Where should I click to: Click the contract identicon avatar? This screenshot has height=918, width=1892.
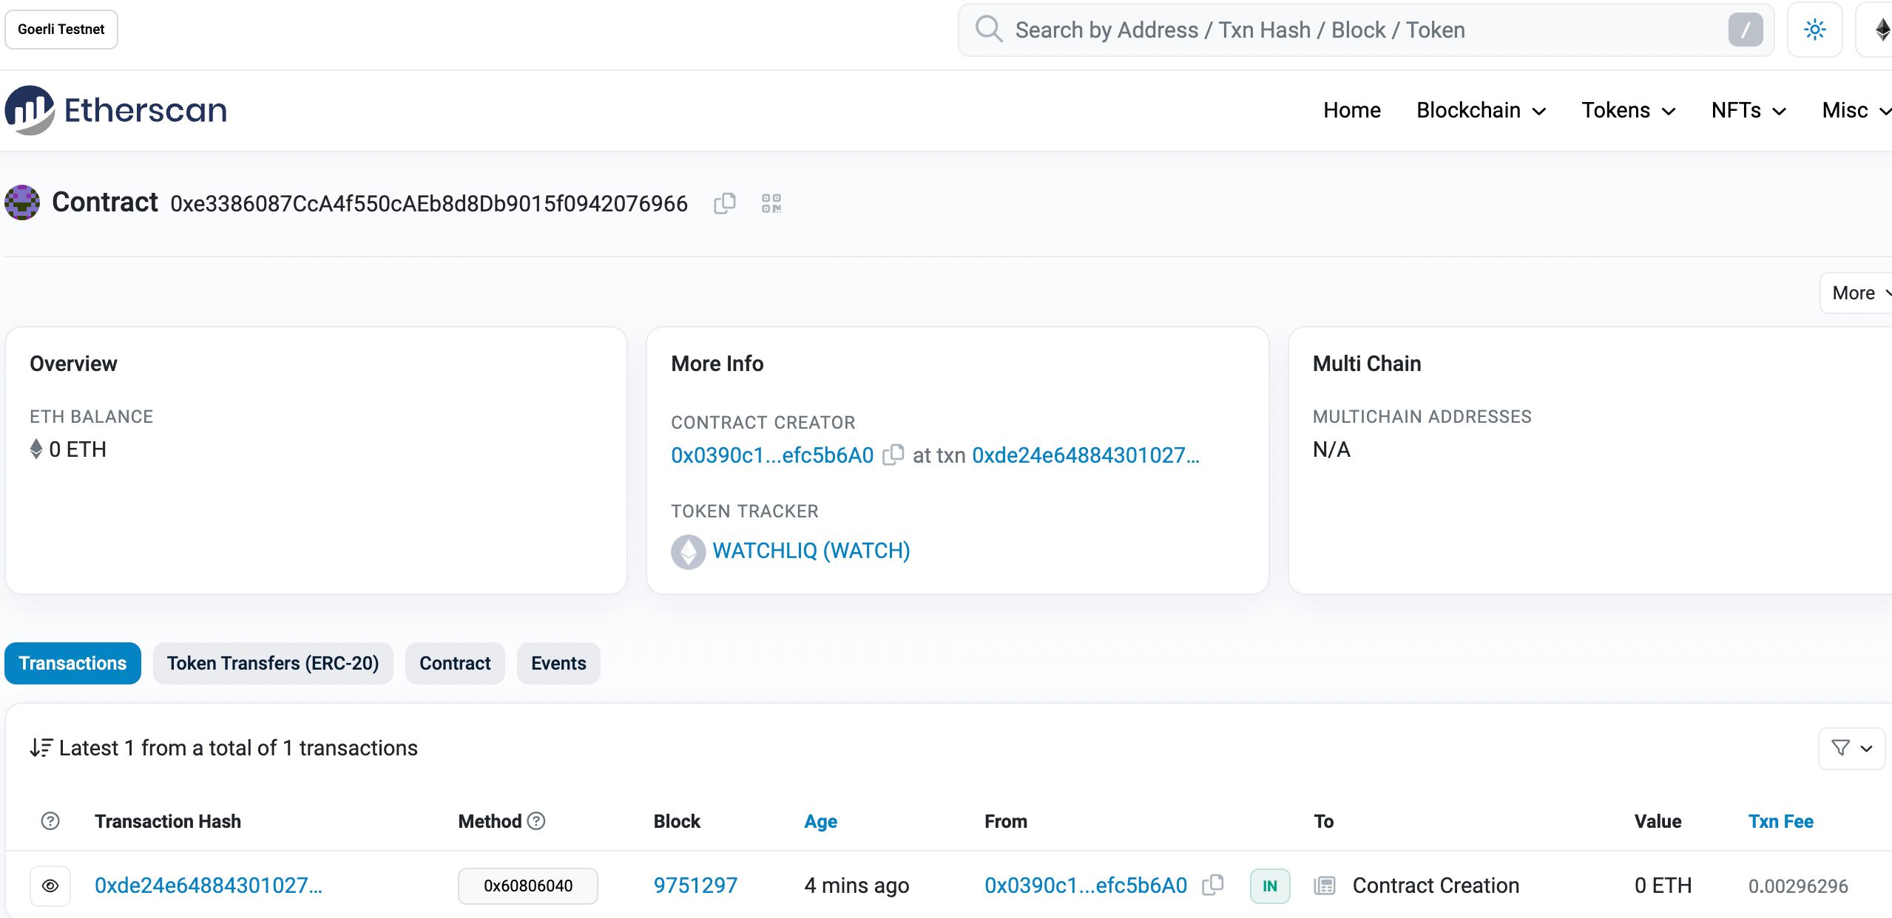[22, 203]
